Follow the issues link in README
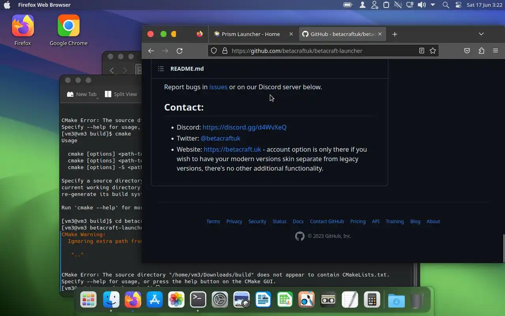505x316 pixels. [x=218, y=87]
